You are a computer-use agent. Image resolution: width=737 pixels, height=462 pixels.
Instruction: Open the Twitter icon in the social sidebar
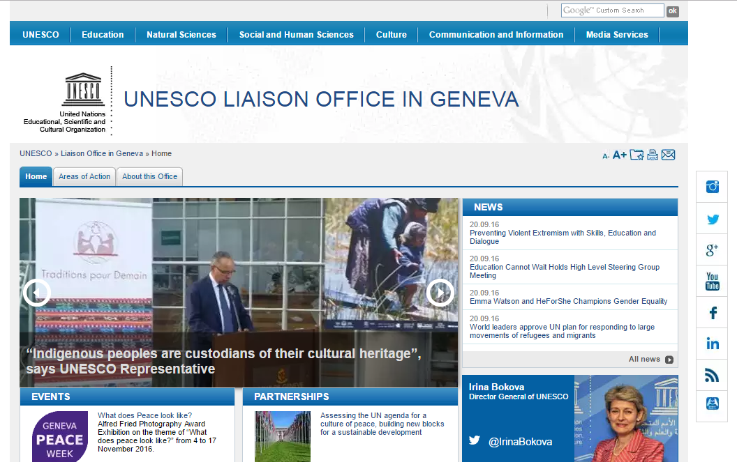tap(713, 220)
